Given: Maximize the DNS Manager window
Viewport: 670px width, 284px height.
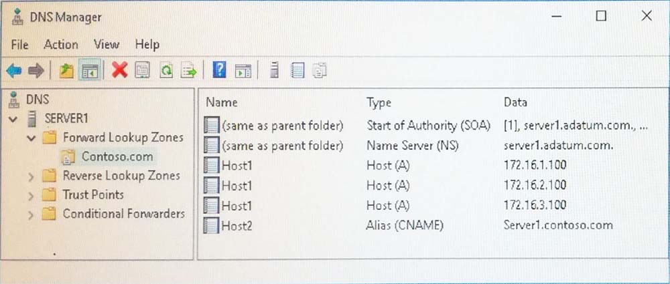Looking at the screenshot, I should click(x=601, y=16).
